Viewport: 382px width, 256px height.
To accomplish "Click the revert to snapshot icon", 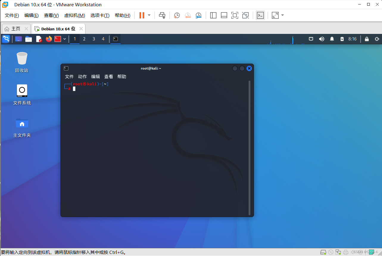I will click(188, 15).
